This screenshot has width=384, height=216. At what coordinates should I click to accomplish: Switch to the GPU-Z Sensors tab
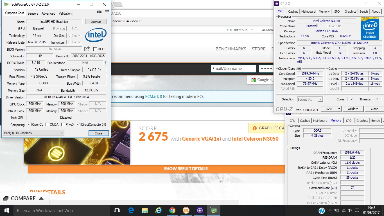click(x=33, y=13)
